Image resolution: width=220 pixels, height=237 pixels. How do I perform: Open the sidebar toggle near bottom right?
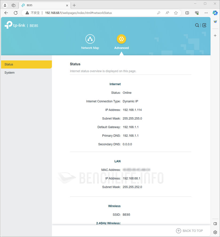(215, 224)
